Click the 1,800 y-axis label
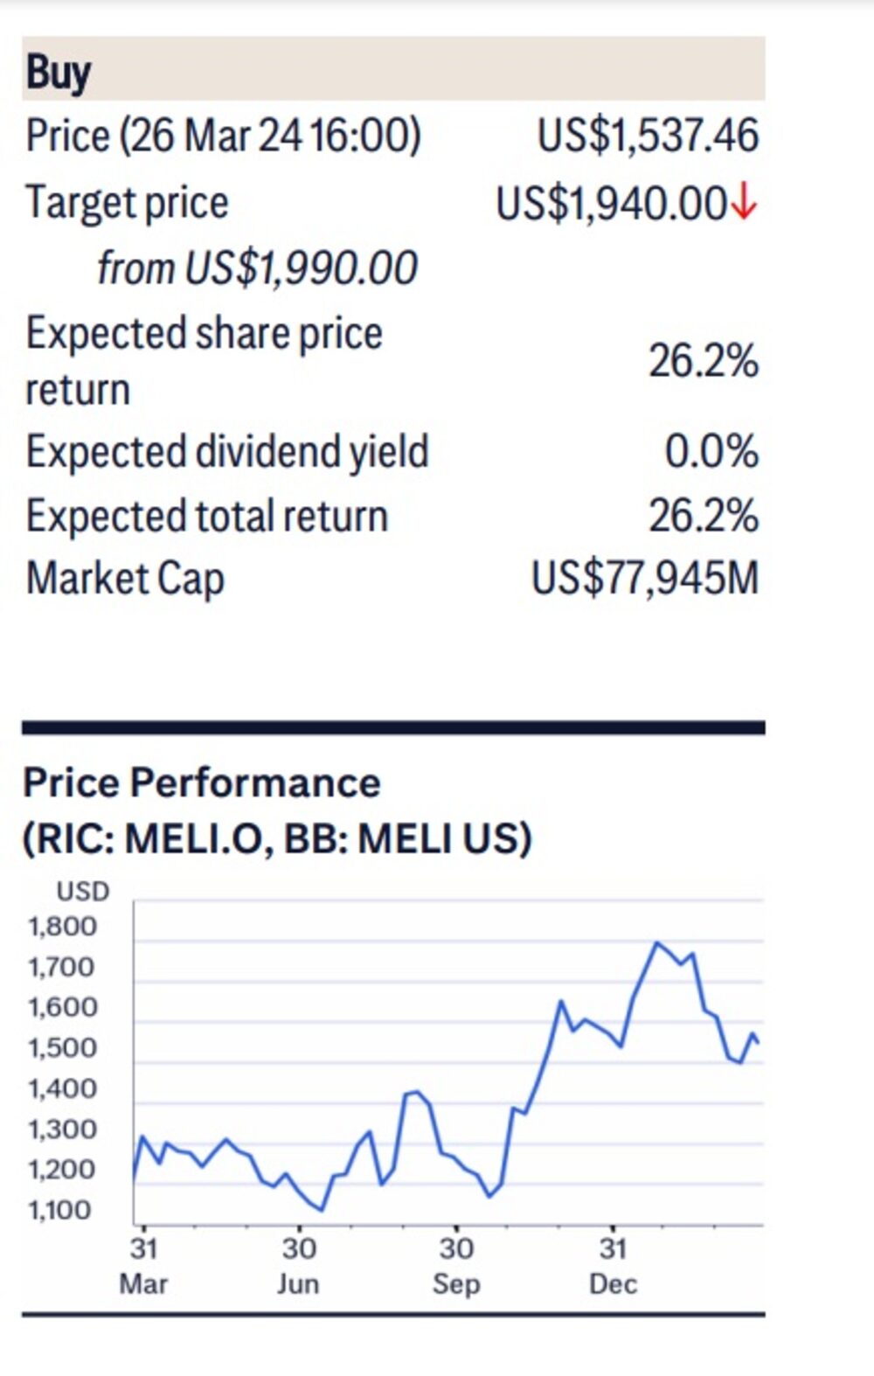Image resolution: width=874 pixels, height=1376 pixels. pyautogui.click(x=61, y=927)
